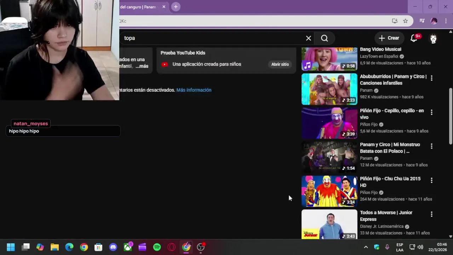The image size is (453, 255).
Task: Click the 'Bang Video Musical' title
Action: point(380,49)
